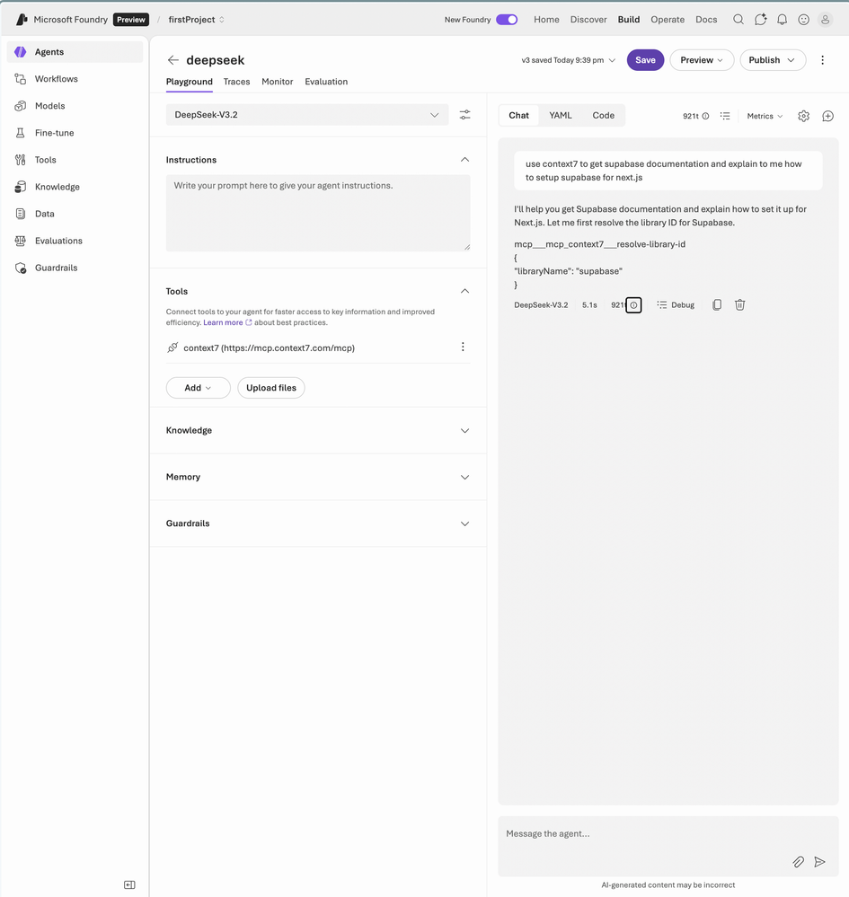This screenshot has width=849, height=897.
Task: Toggle the New Foundry switch
Action: point(507,20)
